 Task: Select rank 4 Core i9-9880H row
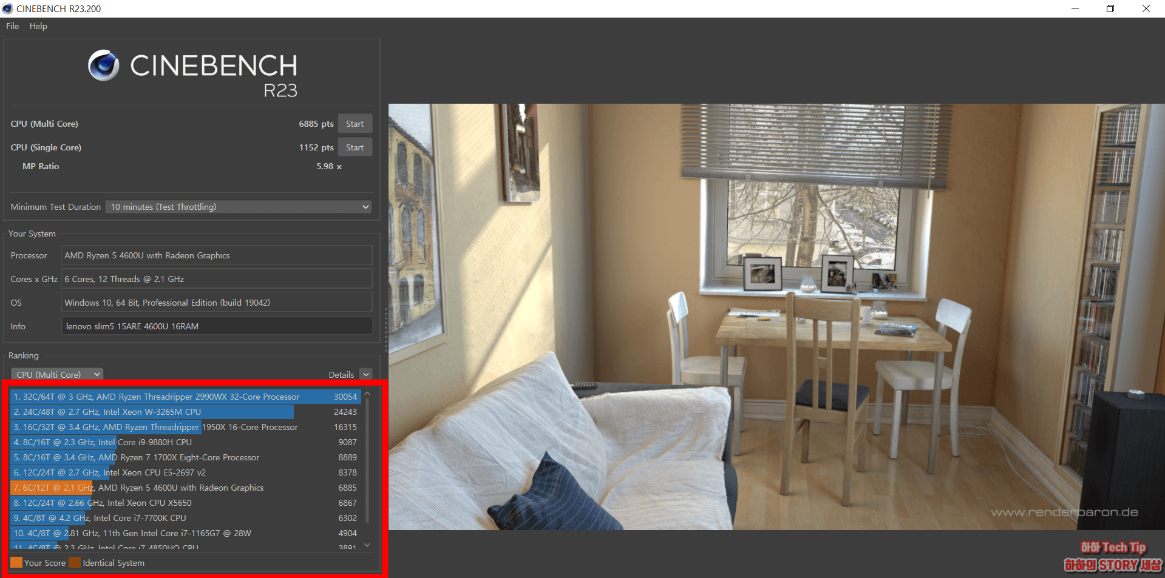[x=186, y=442]
